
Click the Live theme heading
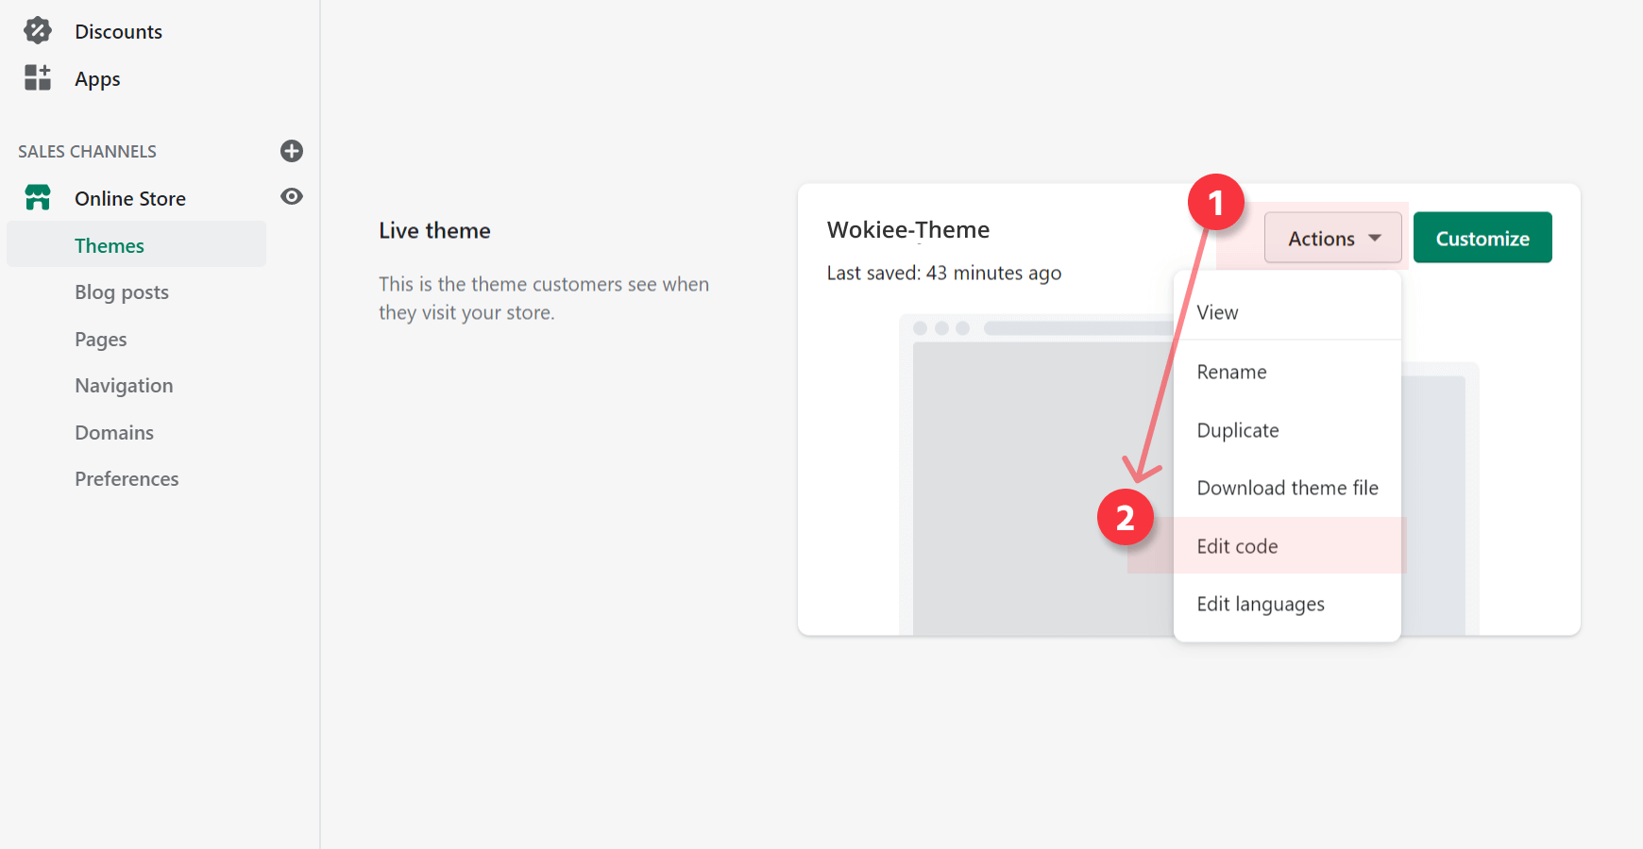434,231
